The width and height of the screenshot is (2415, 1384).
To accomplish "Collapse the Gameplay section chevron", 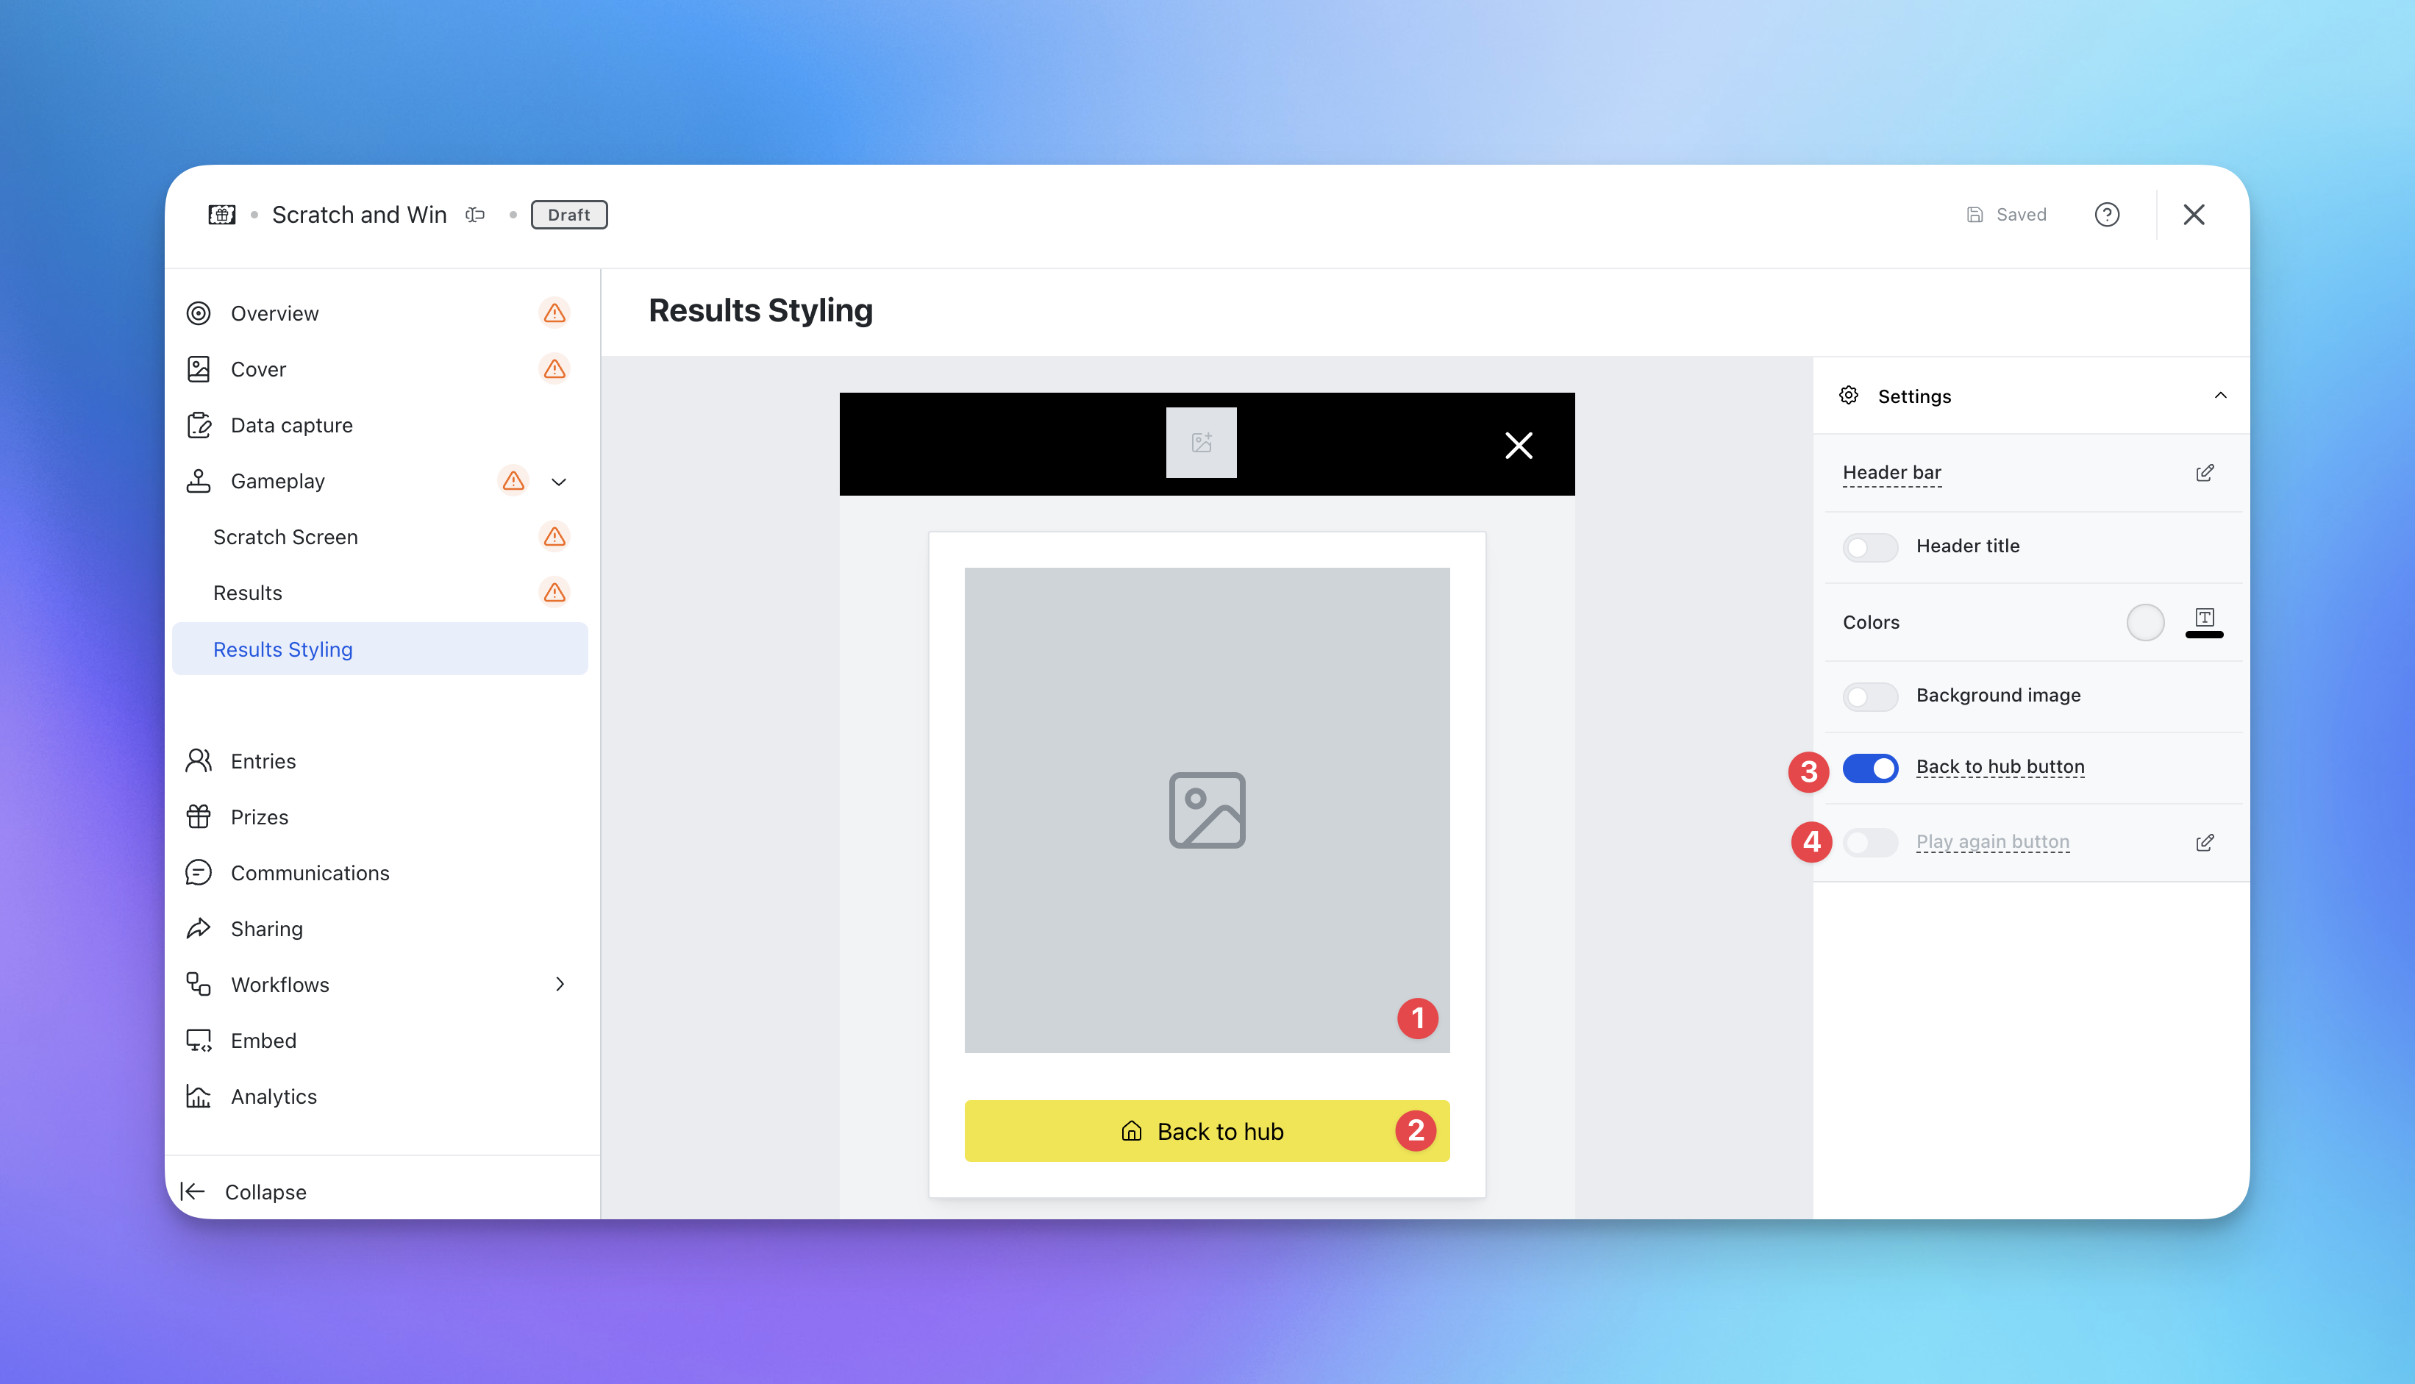I will (x=559, y=482).
